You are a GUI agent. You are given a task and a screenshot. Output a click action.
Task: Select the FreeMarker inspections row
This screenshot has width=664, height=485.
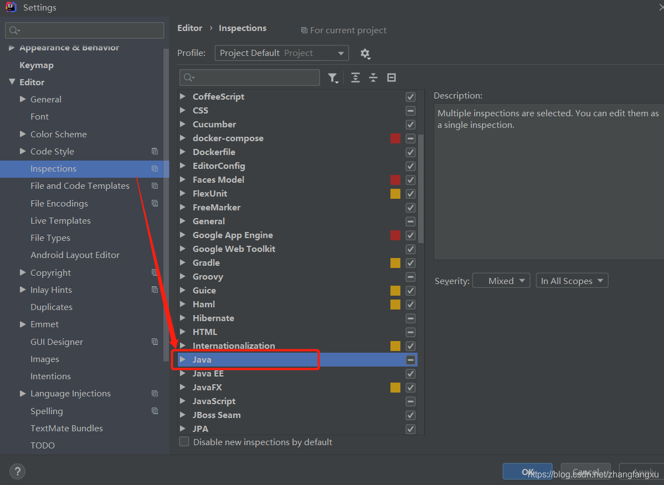click(298, 208)
